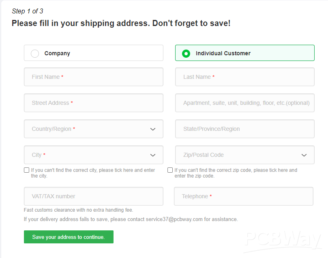
Task: Click the Street Address field
Action: click(x=93, y=103)
